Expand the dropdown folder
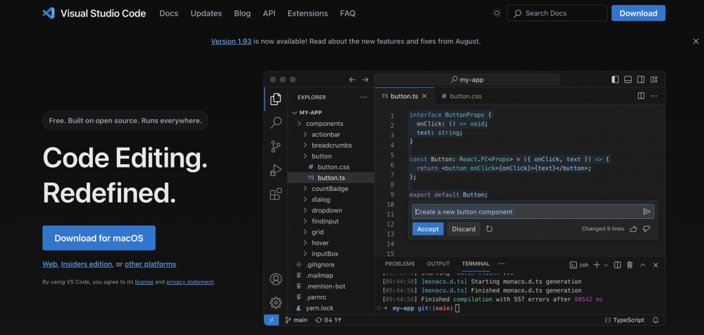704x335 pixels. click(305, 210)
